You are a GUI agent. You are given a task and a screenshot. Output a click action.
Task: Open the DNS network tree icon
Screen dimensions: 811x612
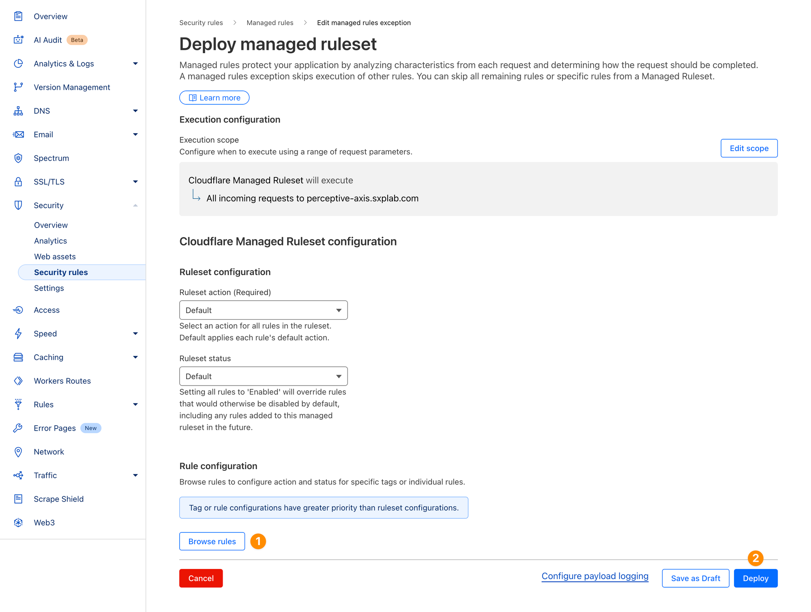coord(18,111)
